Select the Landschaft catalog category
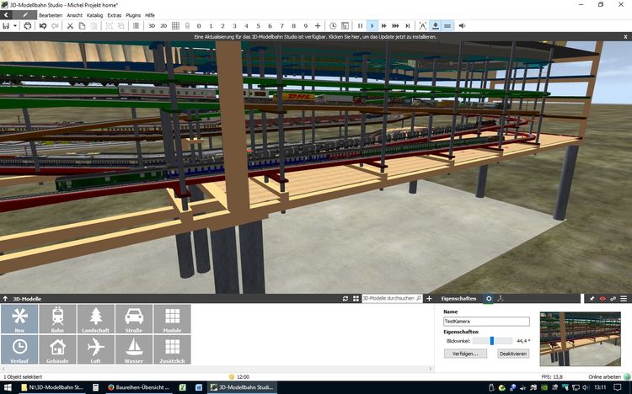 coord(96,319)
